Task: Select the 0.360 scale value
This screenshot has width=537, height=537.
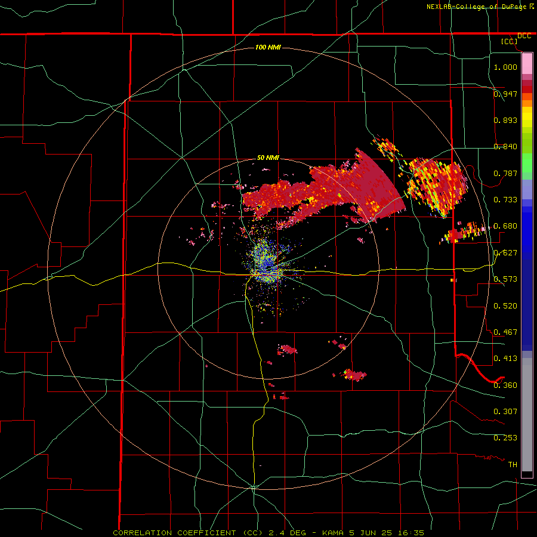Action: (x=505, y=385)
